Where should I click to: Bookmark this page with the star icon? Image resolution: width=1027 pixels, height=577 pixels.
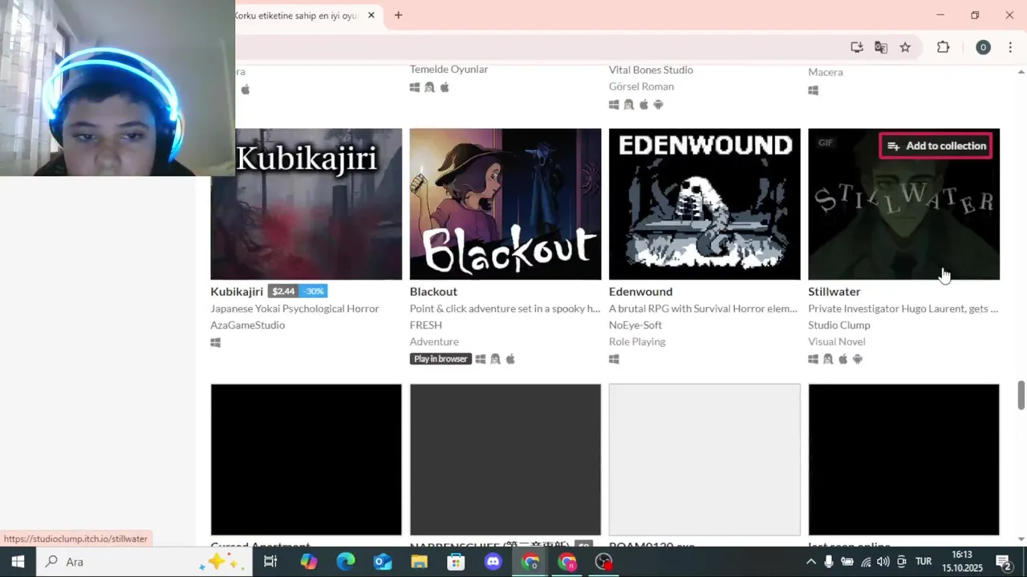tap(905, 47)
